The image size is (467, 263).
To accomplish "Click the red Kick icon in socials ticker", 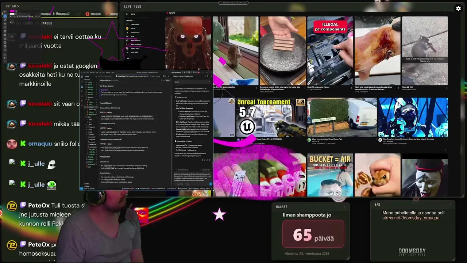I will 88,14.
